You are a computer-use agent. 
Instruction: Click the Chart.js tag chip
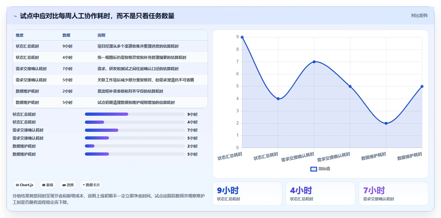pos(24,185)
